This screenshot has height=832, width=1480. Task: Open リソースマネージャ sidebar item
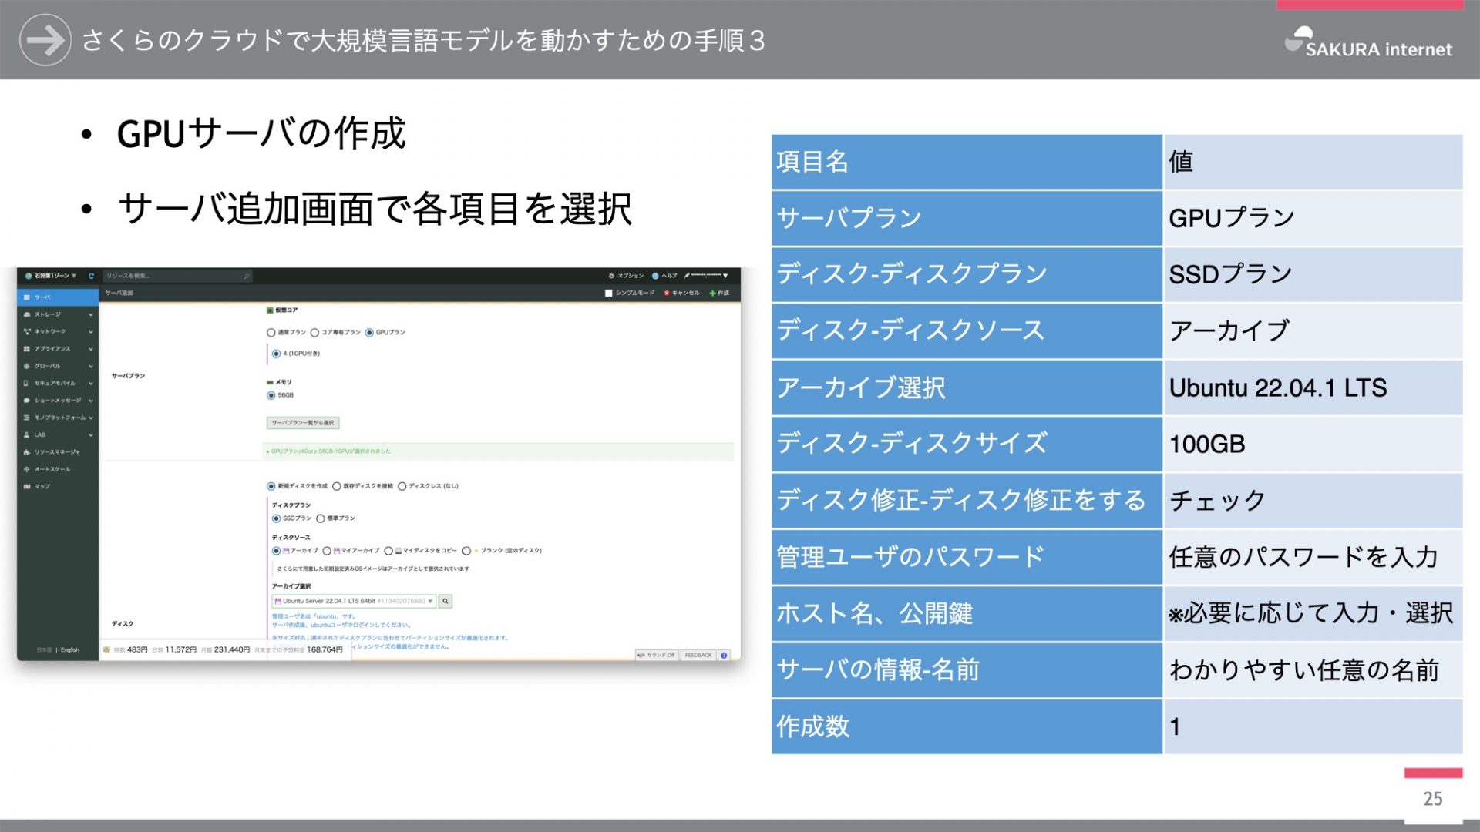tap(56, 452)
